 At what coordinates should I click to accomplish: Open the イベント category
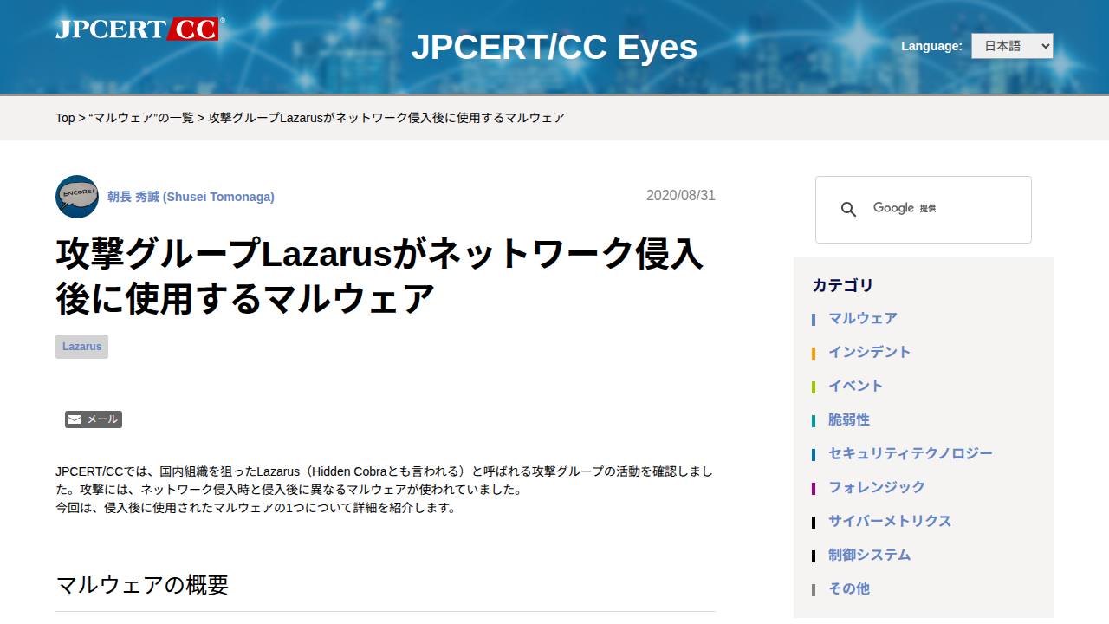[x=856, y=386]
